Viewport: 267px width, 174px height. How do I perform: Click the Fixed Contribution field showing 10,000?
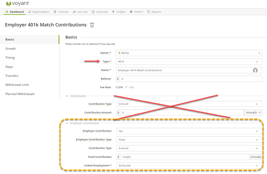(185, 157)
